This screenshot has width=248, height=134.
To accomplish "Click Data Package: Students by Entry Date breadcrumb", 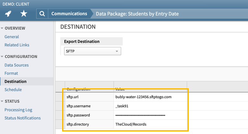I will (137, 14).
